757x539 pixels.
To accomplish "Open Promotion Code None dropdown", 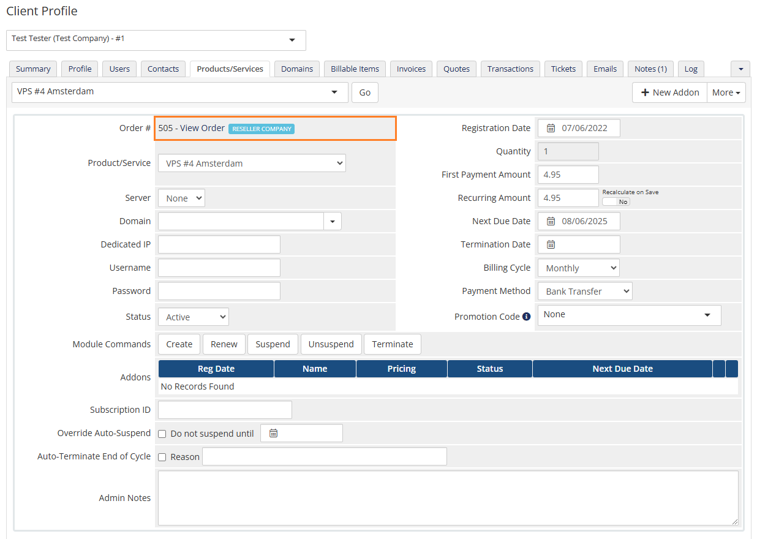I will click(630, 315).
